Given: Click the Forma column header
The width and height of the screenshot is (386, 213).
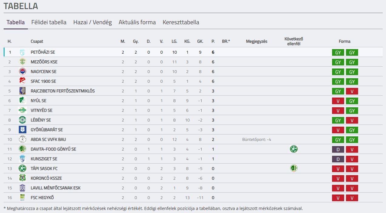Looking at the screenshot, I should point(344,42).
